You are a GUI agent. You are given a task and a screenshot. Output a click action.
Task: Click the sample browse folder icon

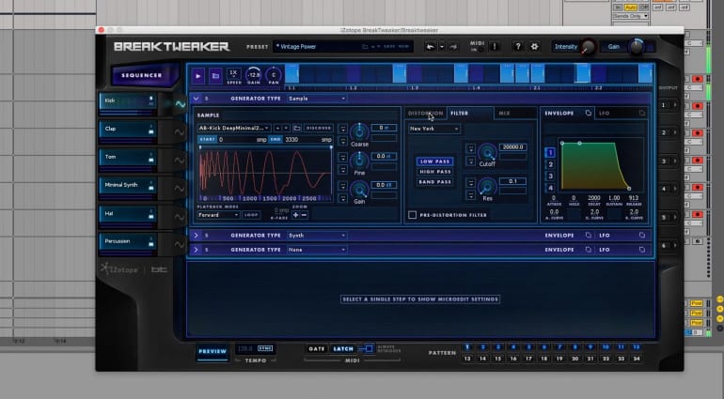[x=297, y=127]
